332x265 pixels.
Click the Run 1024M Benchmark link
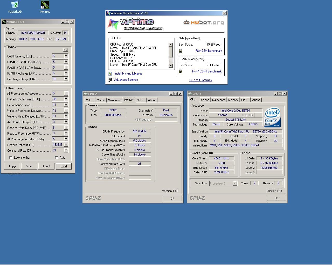[x=207, y=71]
